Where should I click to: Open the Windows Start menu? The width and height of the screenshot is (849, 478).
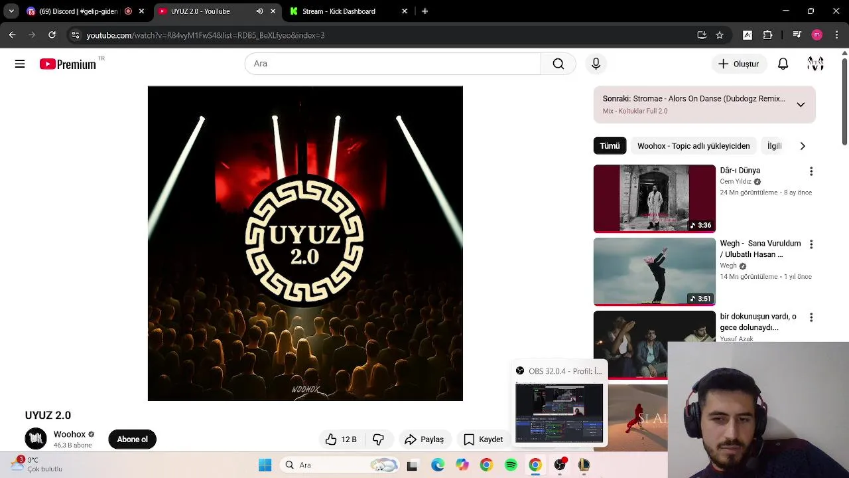[265, 465]
